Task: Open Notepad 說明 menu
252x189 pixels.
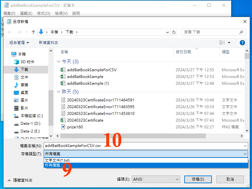Action: click(76, 13)
